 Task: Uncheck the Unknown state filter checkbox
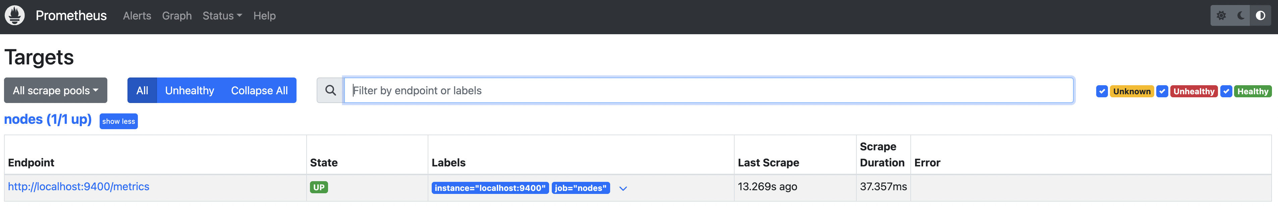pos(1102,91)
